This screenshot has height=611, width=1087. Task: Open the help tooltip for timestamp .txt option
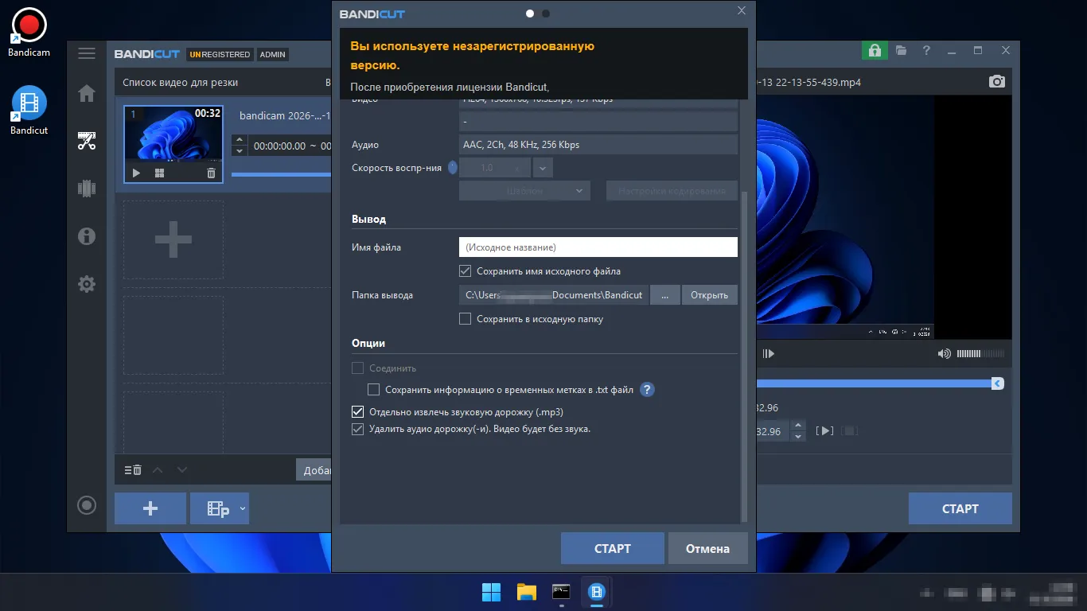pyautogui.click(x=647, y=390)
